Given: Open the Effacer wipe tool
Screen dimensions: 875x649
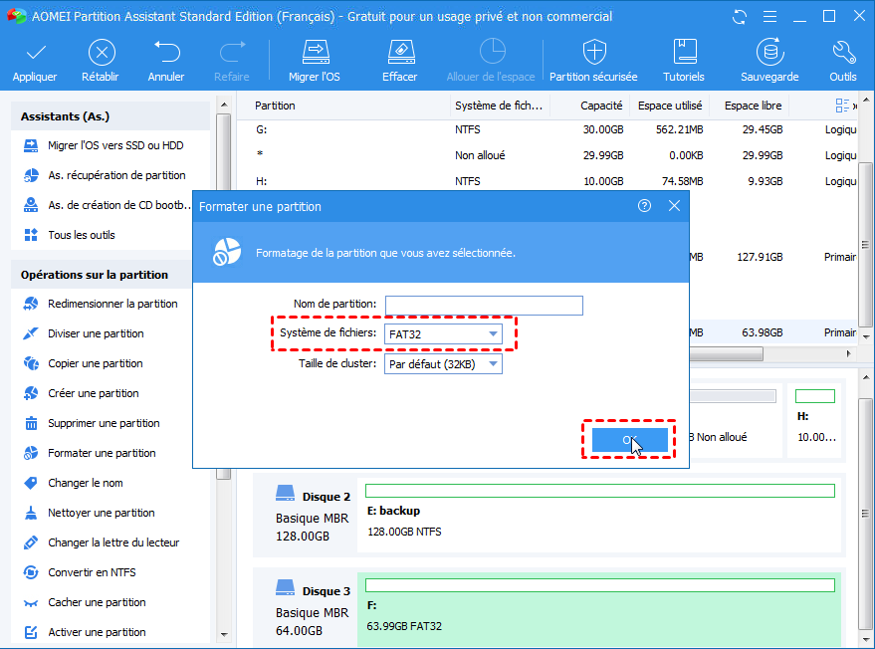Looking at the screenshot, I should 400,61.
